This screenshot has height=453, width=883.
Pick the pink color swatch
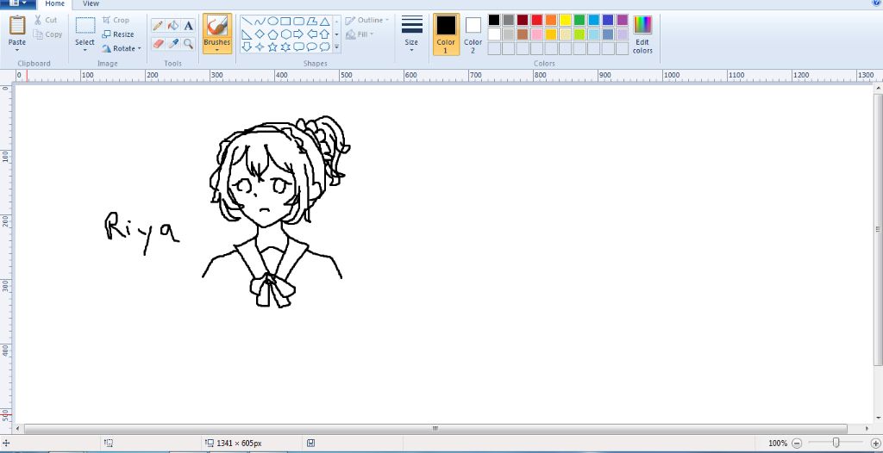pyautogui.click(x=536, y=34)
